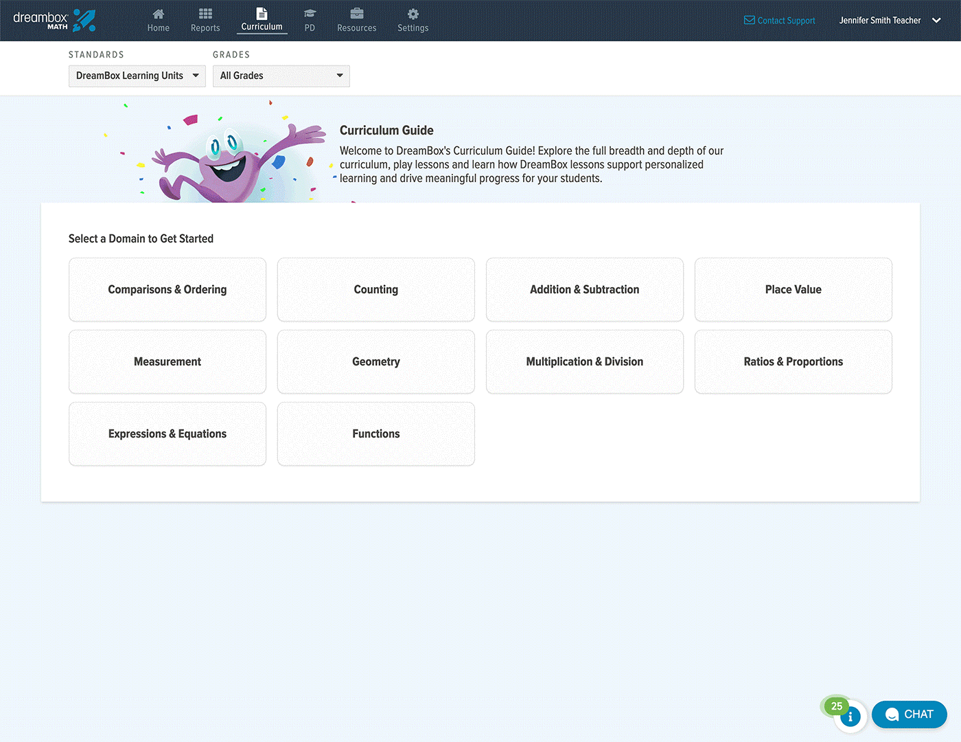The height and width of the screenshot is (742, 961).
Task: Select the Comparisons & Ordering domain
Action: (x=167, y=289)
